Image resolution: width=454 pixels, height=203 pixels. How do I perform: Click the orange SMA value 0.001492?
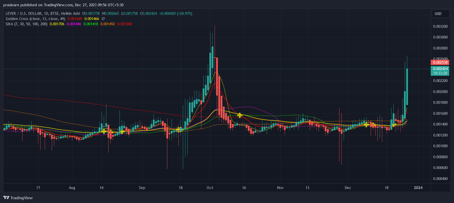[108, 24]
